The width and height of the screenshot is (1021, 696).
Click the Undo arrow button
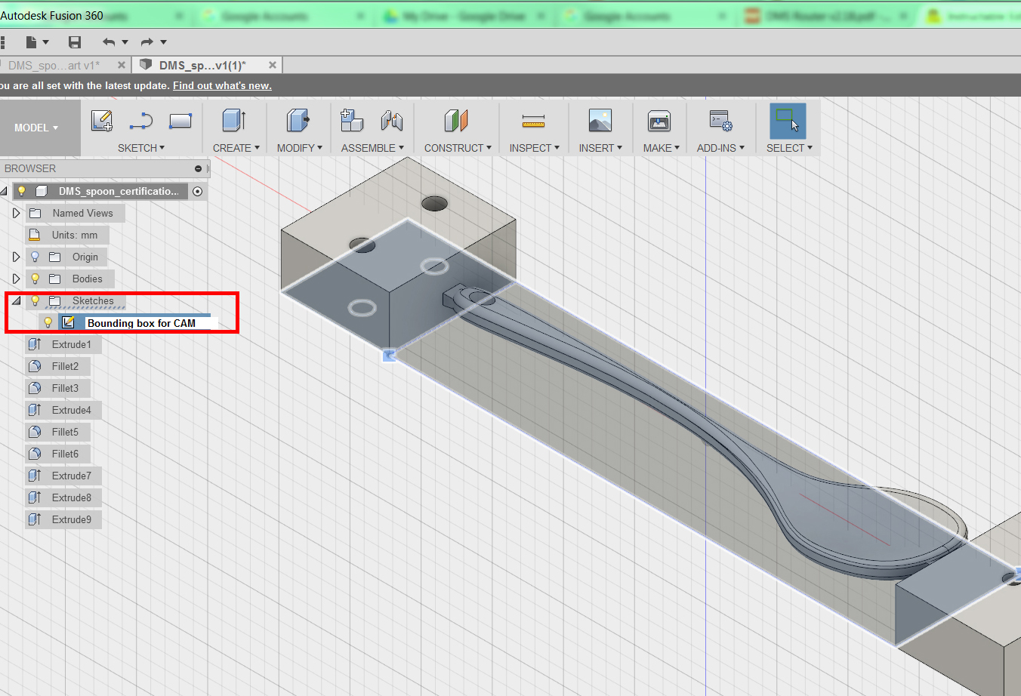pos(109,42)
